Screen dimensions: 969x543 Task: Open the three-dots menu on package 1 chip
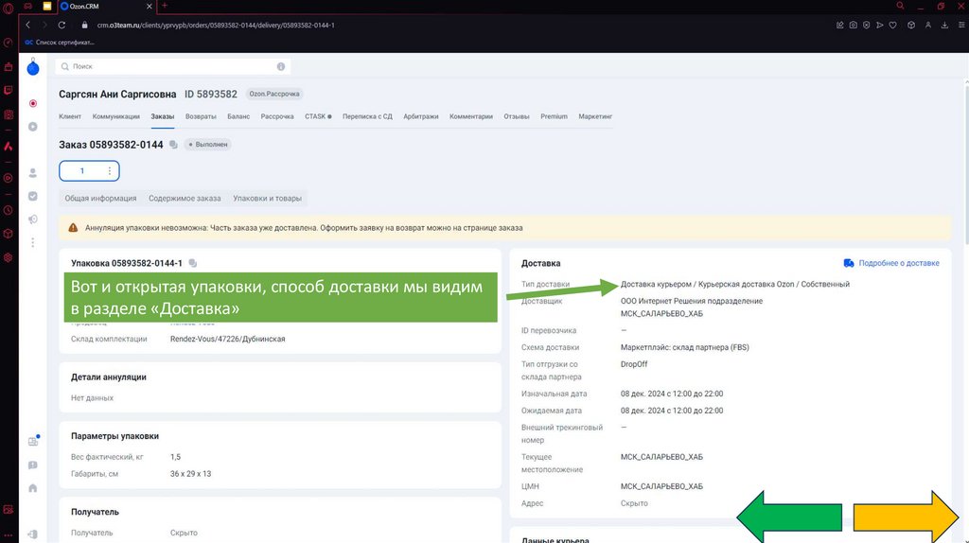110,171
